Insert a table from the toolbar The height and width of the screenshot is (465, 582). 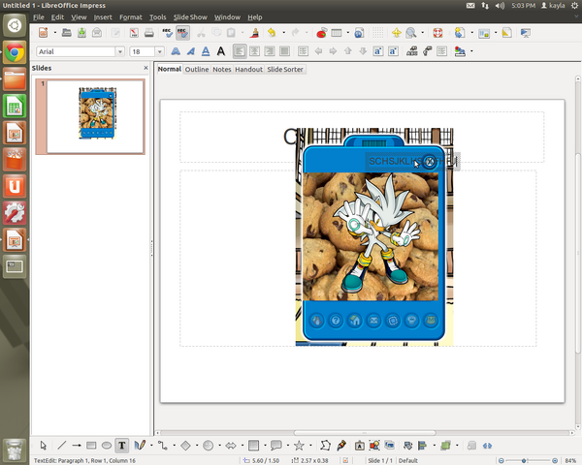(337, 33)
